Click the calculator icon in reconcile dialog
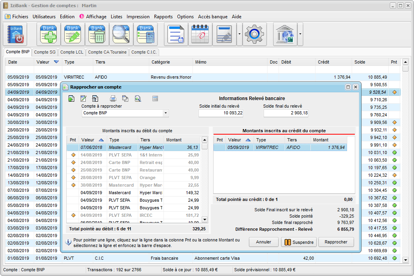Image resolution: width=414 pixels, height=276 pixels. pyautogui.click(x=155, y=98)
